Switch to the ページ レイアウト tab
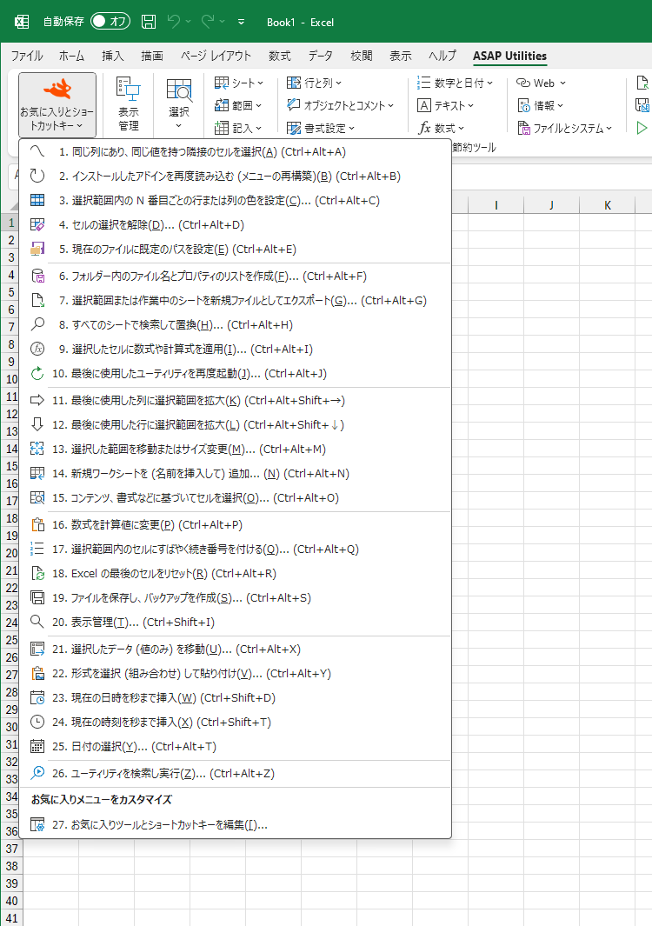The width and height of the screenshot is (652, 926). pos(216,57)
